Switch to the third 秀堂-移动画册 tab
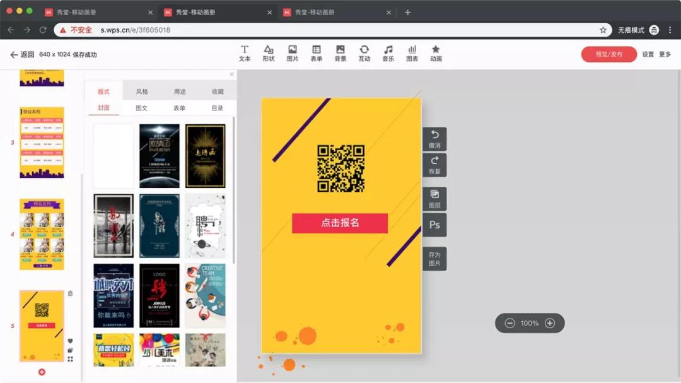This screenshot has height=383, width=681. click(337, 13)
